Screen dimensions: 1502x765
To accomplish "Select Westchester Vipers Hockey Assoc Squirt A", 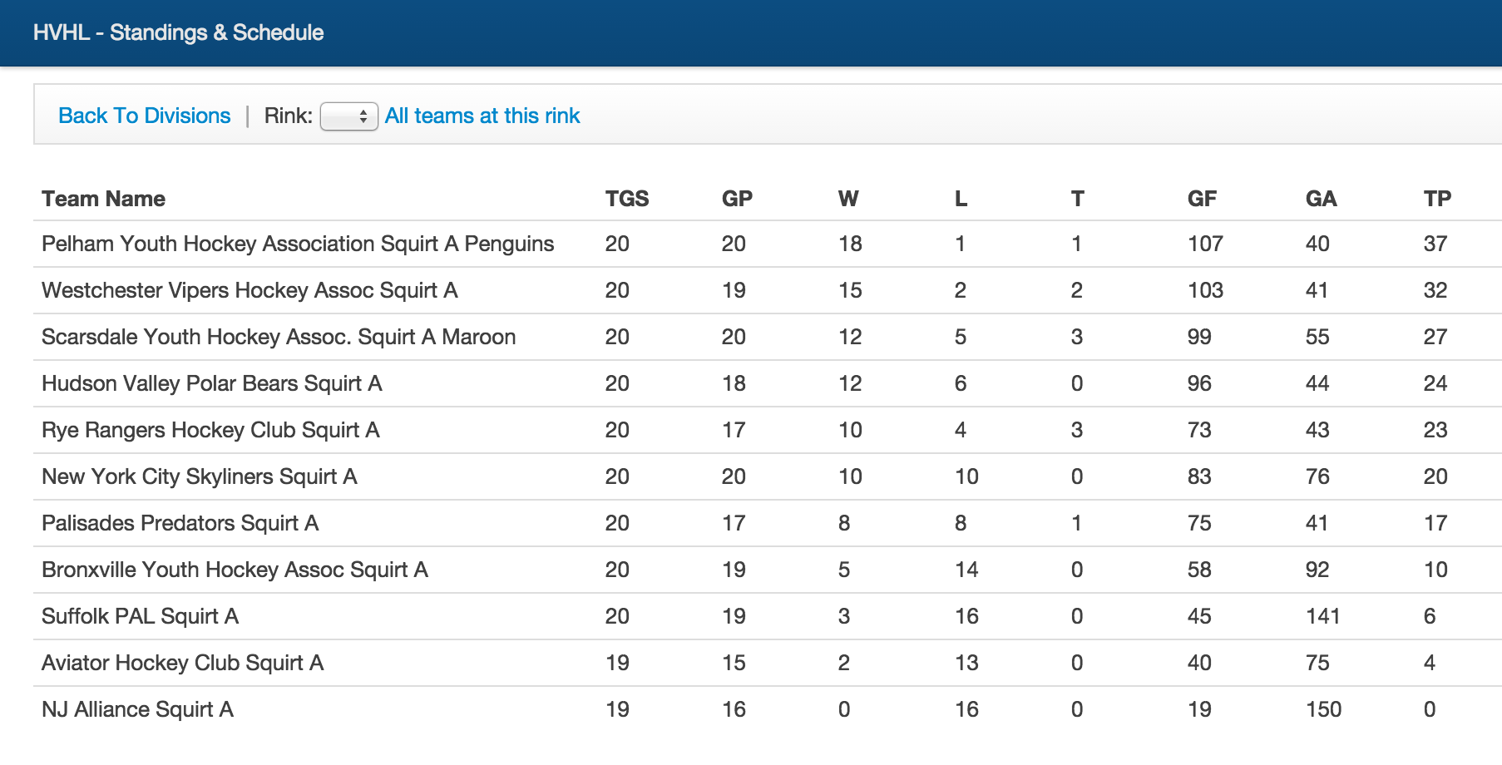I will click(250, 290).
